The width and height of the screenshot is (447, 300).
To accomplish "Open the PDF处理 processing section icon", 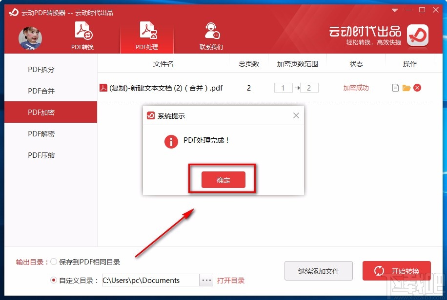I will pos(147,30).
